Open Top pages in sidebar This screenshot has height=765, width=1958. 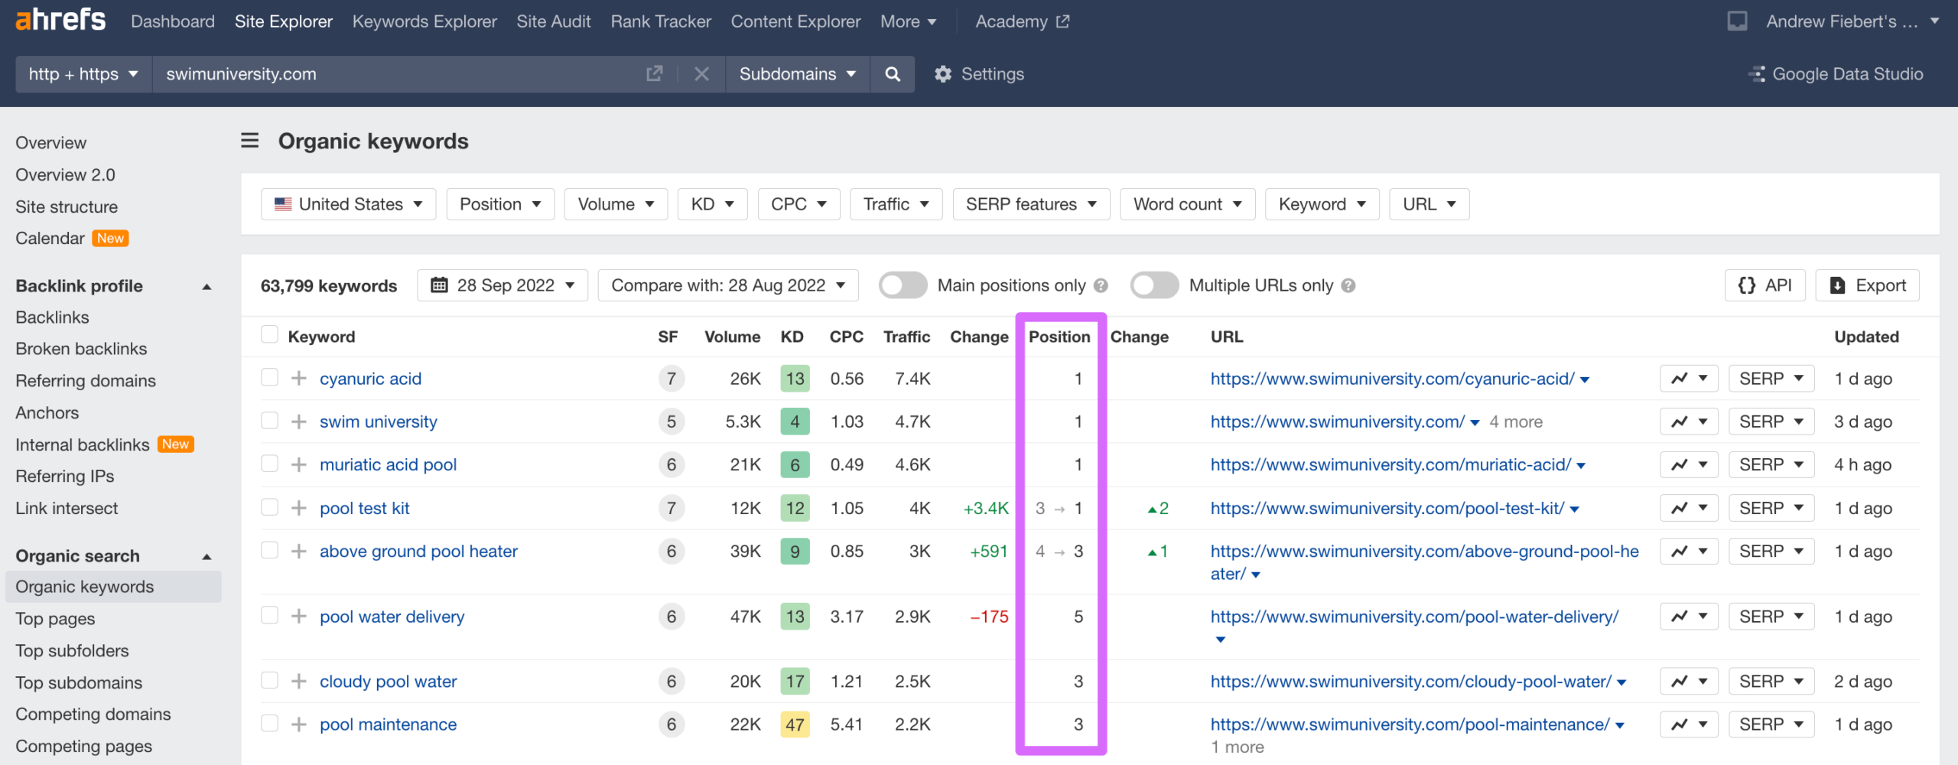[55, 619]
